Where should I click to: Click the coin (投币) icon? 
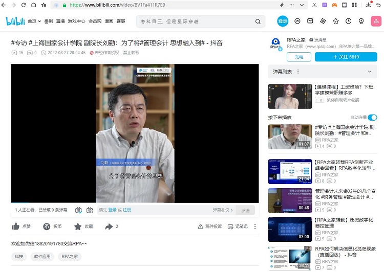tap(47, 226)
